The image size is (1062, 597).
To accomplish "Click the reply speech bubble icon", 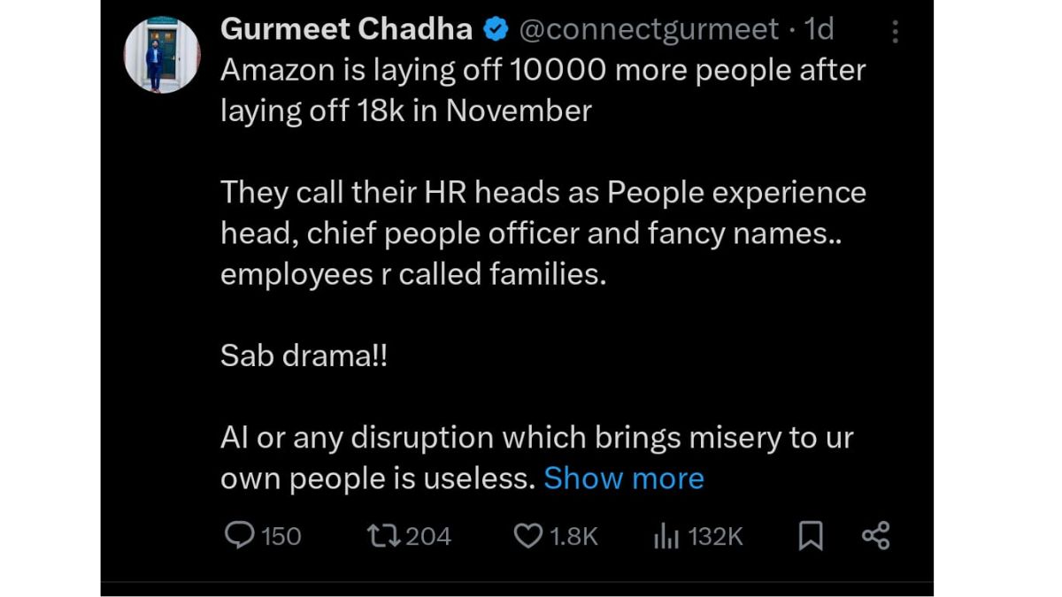I will pos(240,535).
